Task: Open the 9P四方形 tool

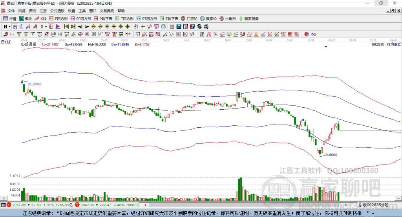Action: (x=81, y=19)
